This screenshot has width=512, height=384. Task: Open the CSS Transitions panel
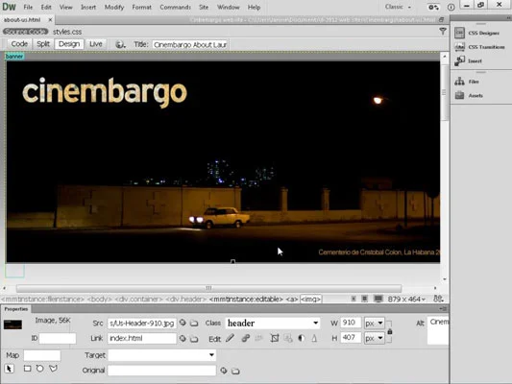pyautogui.click(x=479, y=47)
